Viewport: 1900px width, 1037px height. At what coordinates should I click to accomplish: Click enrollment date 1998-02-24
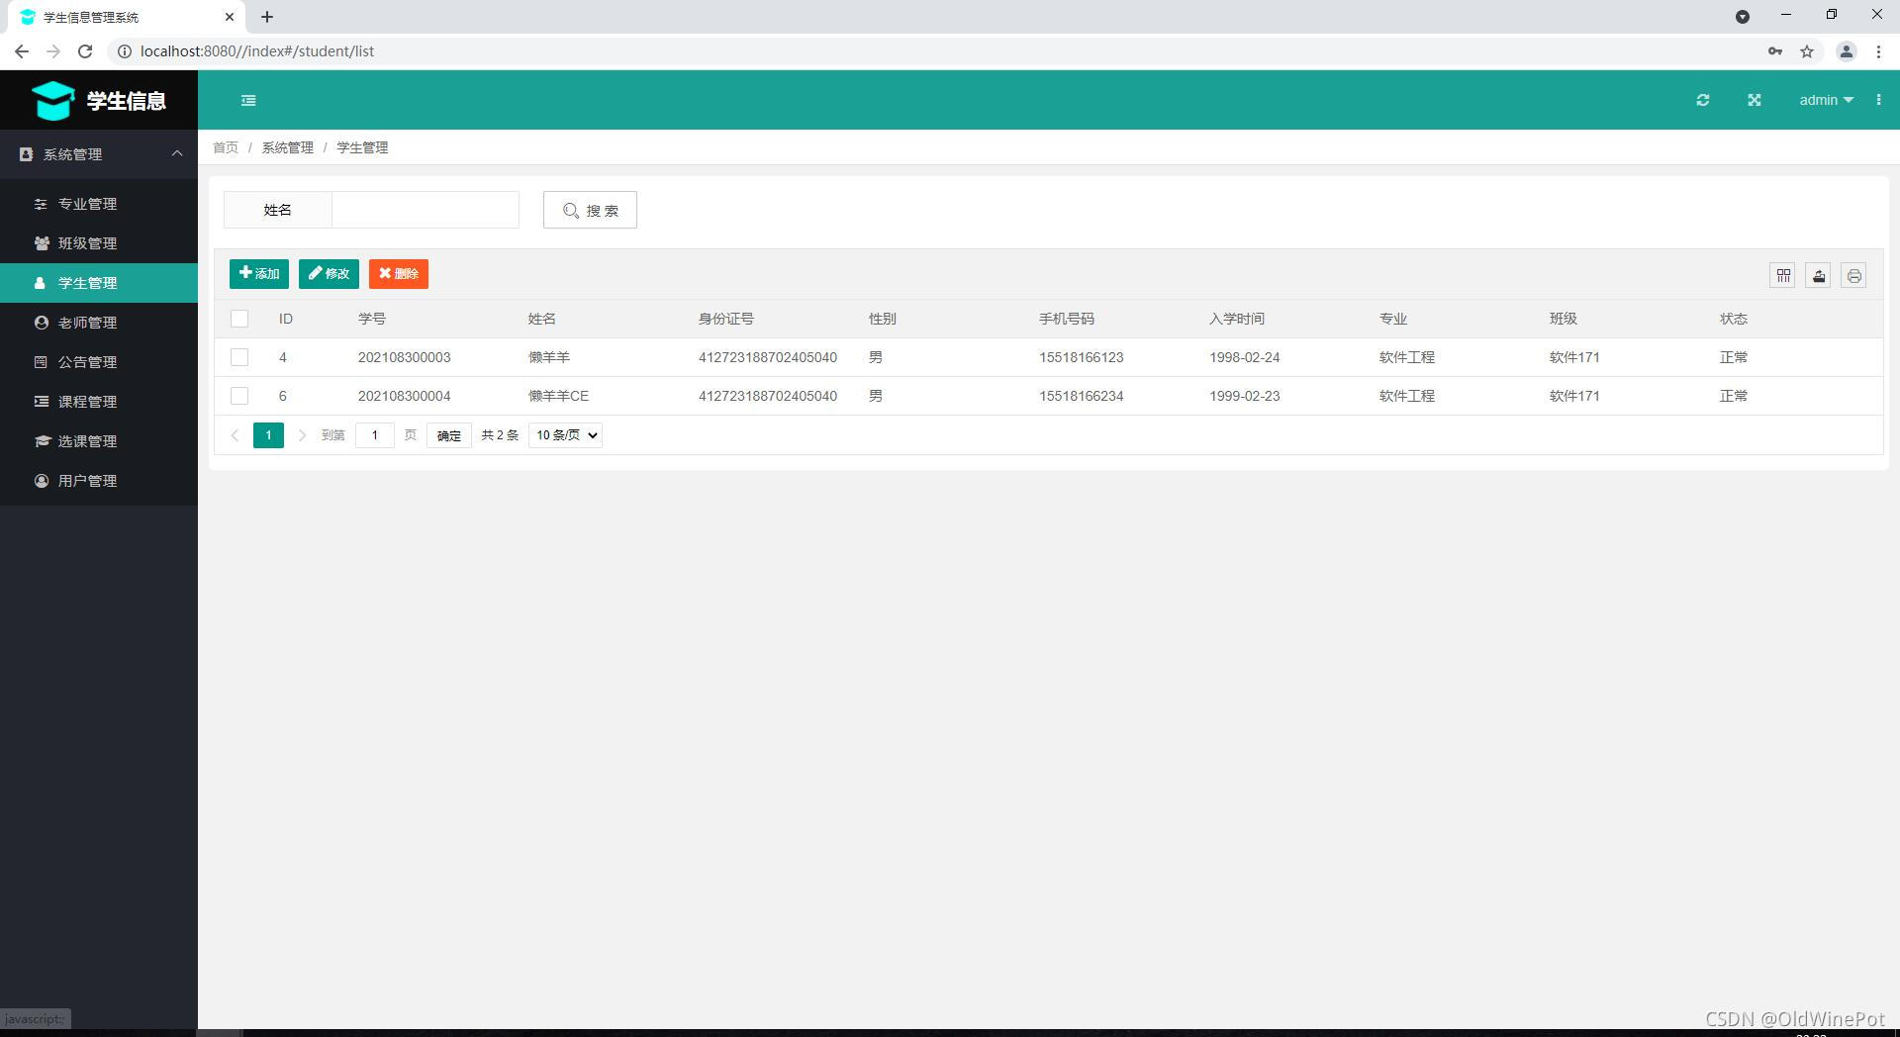(x=1245, y=357)
